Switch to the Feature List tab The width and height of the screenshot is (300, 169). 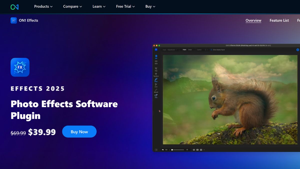(x=279, y=21)
